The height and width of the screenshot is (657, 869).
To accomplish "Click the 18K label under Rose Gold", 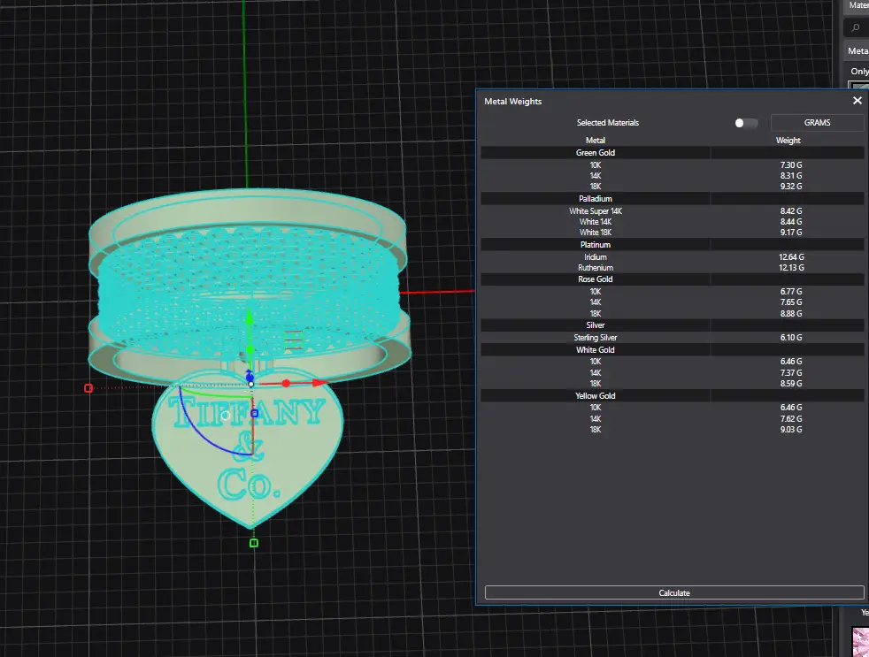I will pos(596,314).
